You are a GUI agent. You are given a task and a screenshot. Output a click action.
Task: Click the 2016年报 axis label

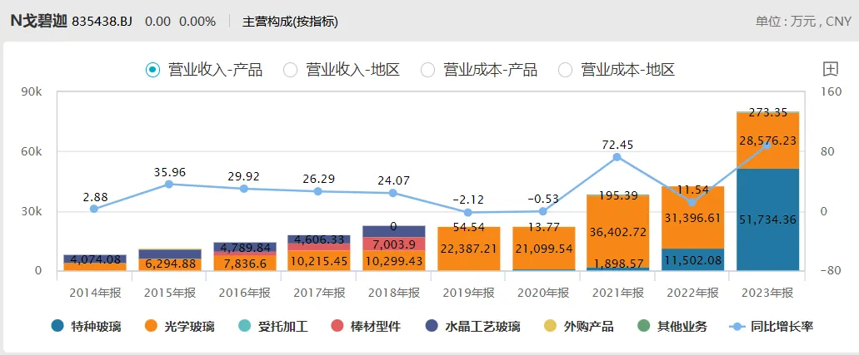(244, 293)
